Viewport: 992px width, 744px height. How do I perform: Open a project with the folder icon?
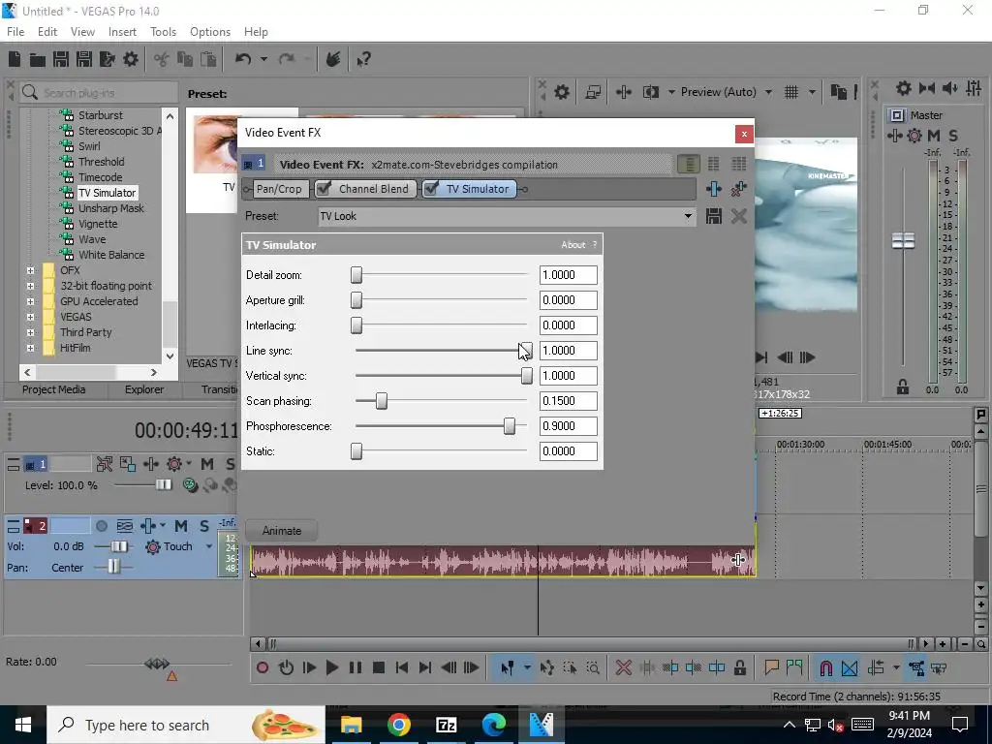pyautogui.click(x=38, y=59)
